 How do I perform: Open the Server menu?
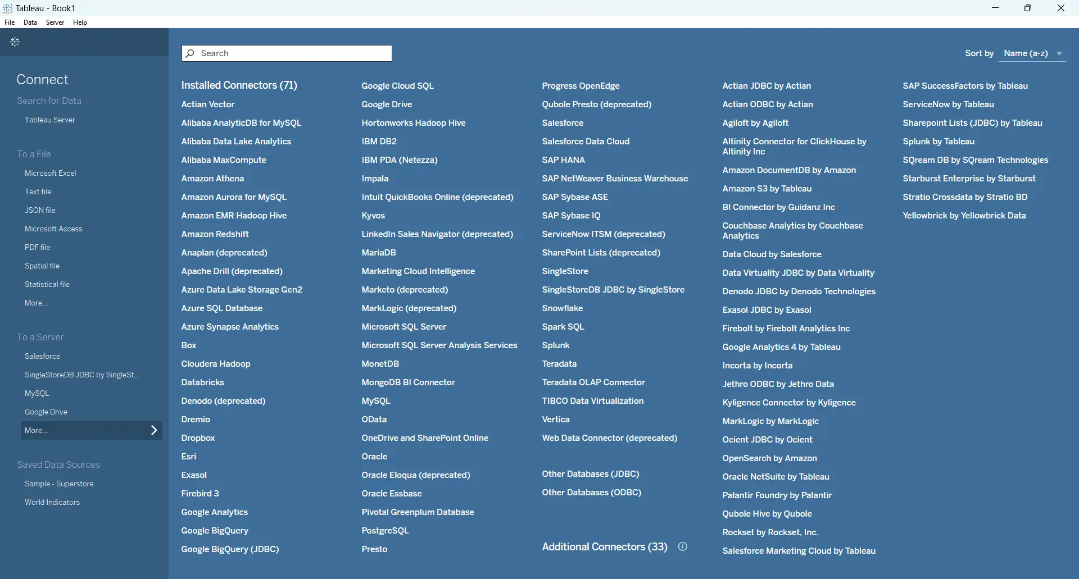tap(55, 22)
